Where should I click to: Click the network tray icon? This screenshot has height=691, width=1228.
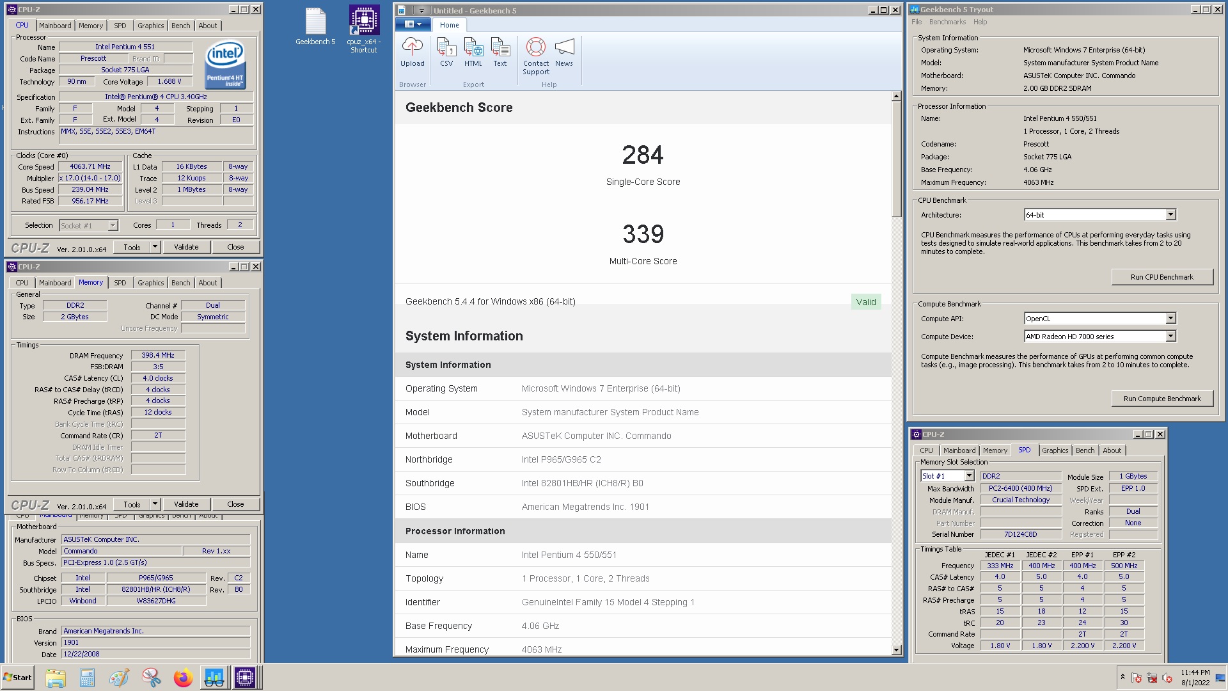pos(1152,678)
